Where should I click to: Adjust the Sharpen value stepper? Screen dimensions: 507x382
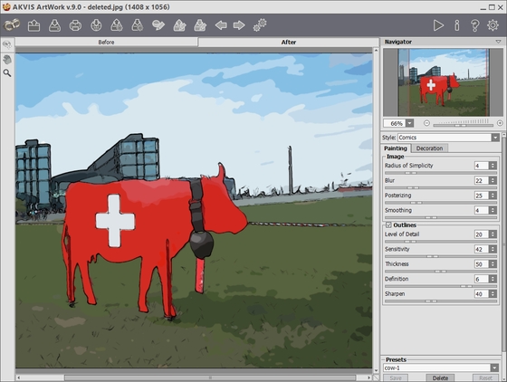point(493,294)
